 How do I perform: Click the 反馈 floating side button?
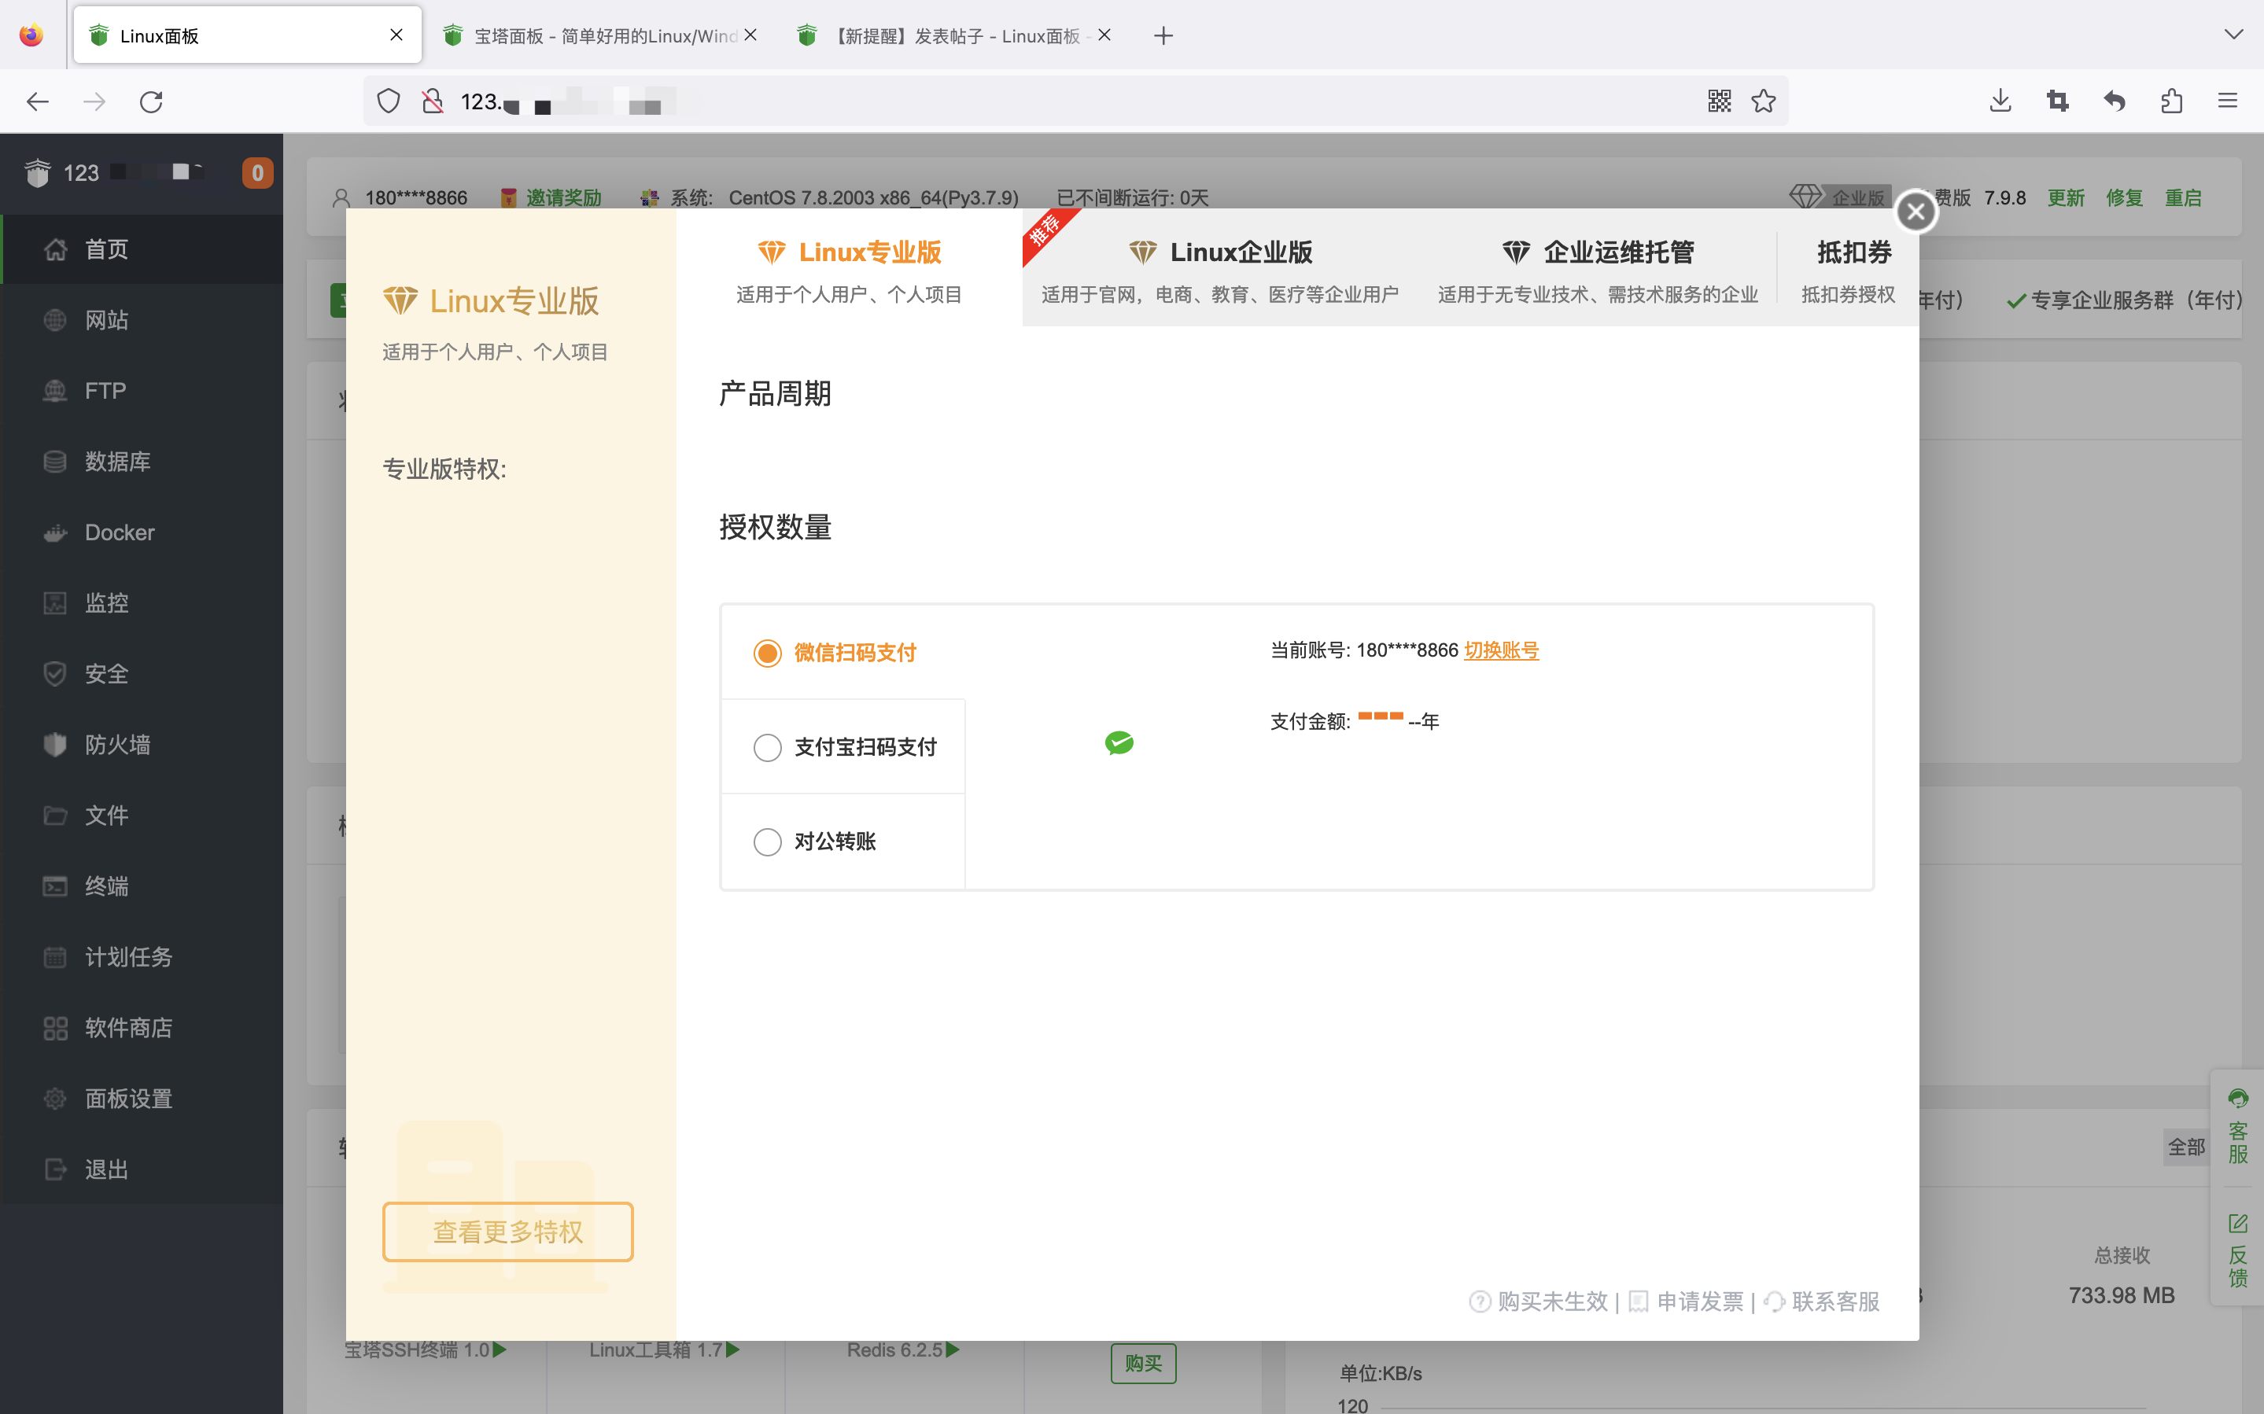2238,1250
